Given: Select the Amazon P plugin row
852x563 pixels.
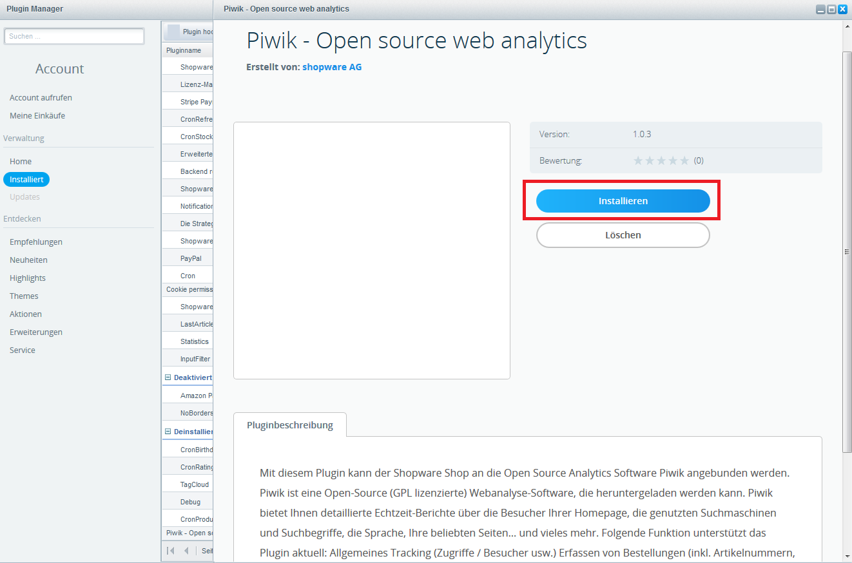Looking at the screenshot, I should (188, 396).
